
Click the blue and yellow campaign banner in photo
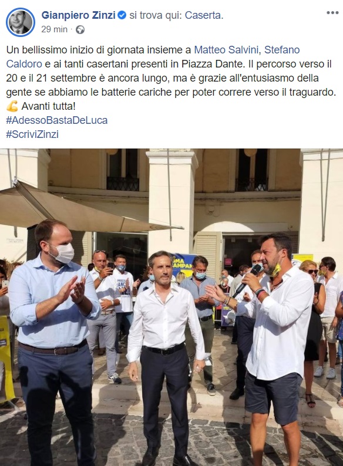click(x=182, y=265)
